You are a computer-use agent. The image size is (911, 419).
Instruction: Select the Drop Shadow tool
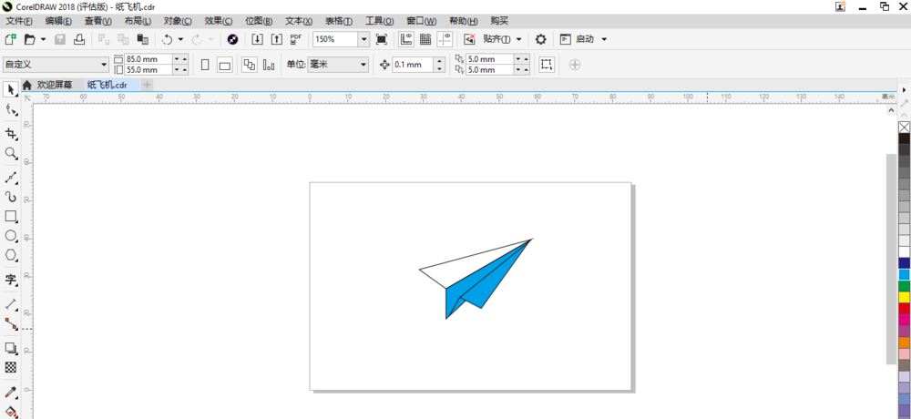click(10, 348)
